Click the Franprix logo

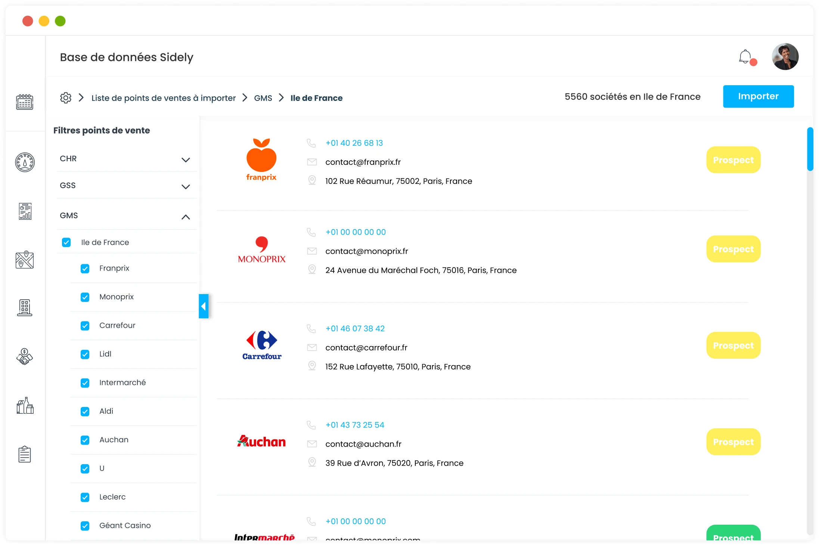pos(261,160)
